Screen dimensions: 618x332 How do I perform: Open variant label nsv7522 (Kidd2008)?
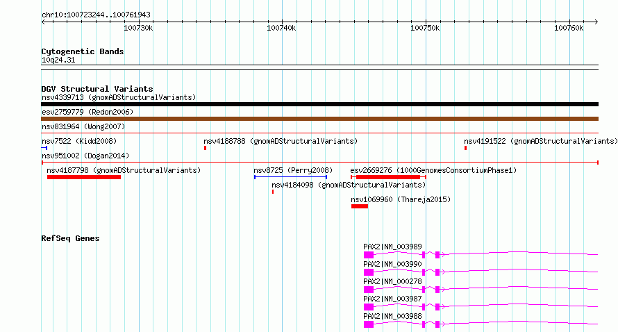point(79,141)
